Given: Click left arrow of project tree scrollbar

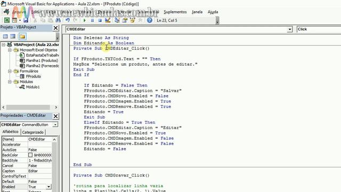Looking at the screenshot, I should coord(3,107).
